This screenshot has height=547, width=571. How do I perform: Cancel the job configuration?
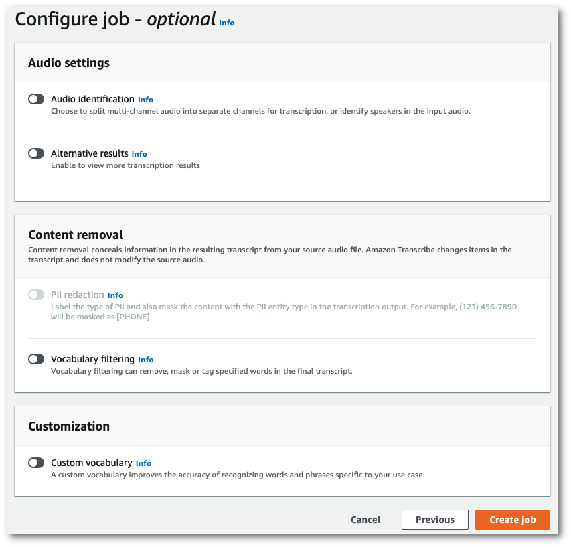pyautogui.click(x=365, y=520)
